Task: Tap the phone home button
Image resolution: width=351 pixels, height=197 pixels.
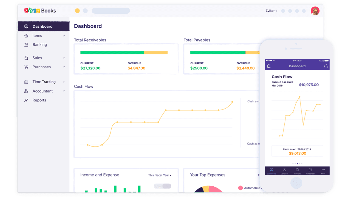Action: [296, 183]
